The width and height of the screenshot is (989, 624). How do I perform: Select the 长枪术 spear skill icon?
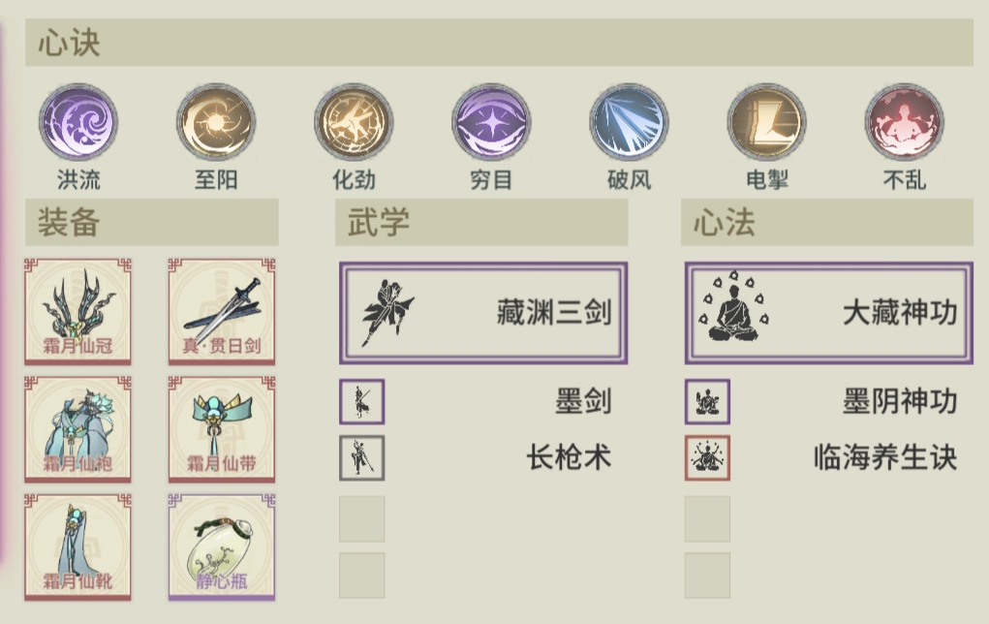tap(361, 457)
